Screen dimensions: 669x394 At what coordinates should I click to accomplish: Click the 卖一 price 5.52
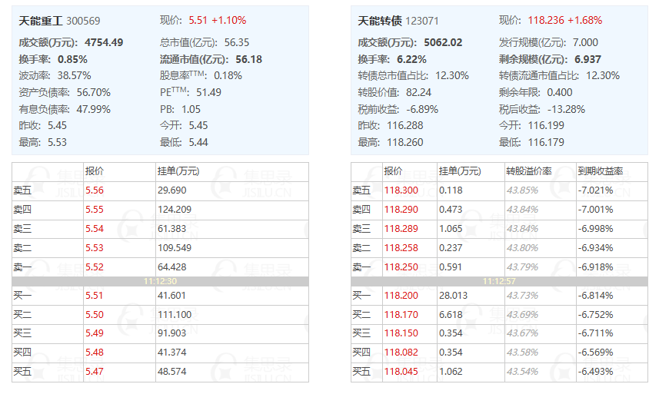[x=95, y=267]
